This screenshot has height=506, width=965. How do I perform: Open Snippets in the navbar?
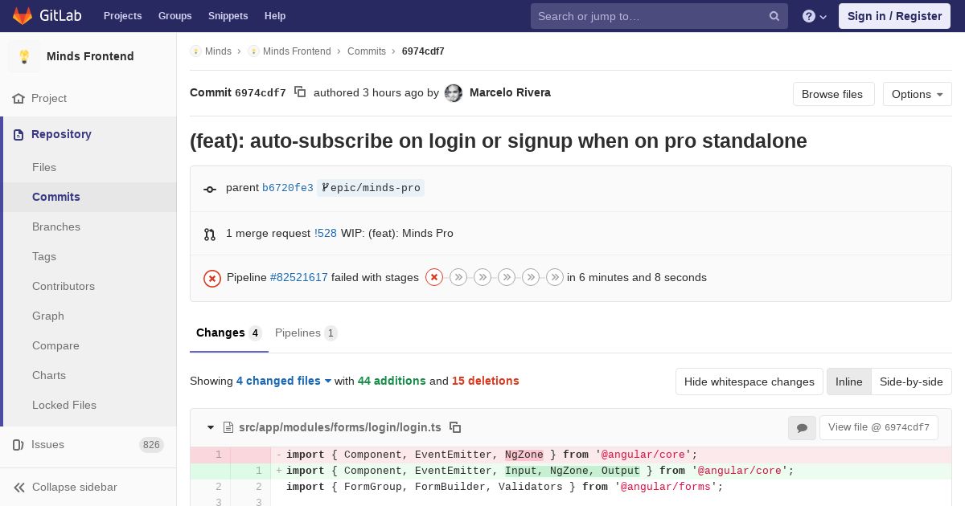pos(228,16)
